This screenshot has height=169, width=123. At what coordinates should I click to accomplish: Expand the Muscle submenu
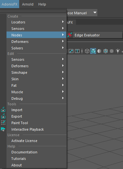(36, 92)
